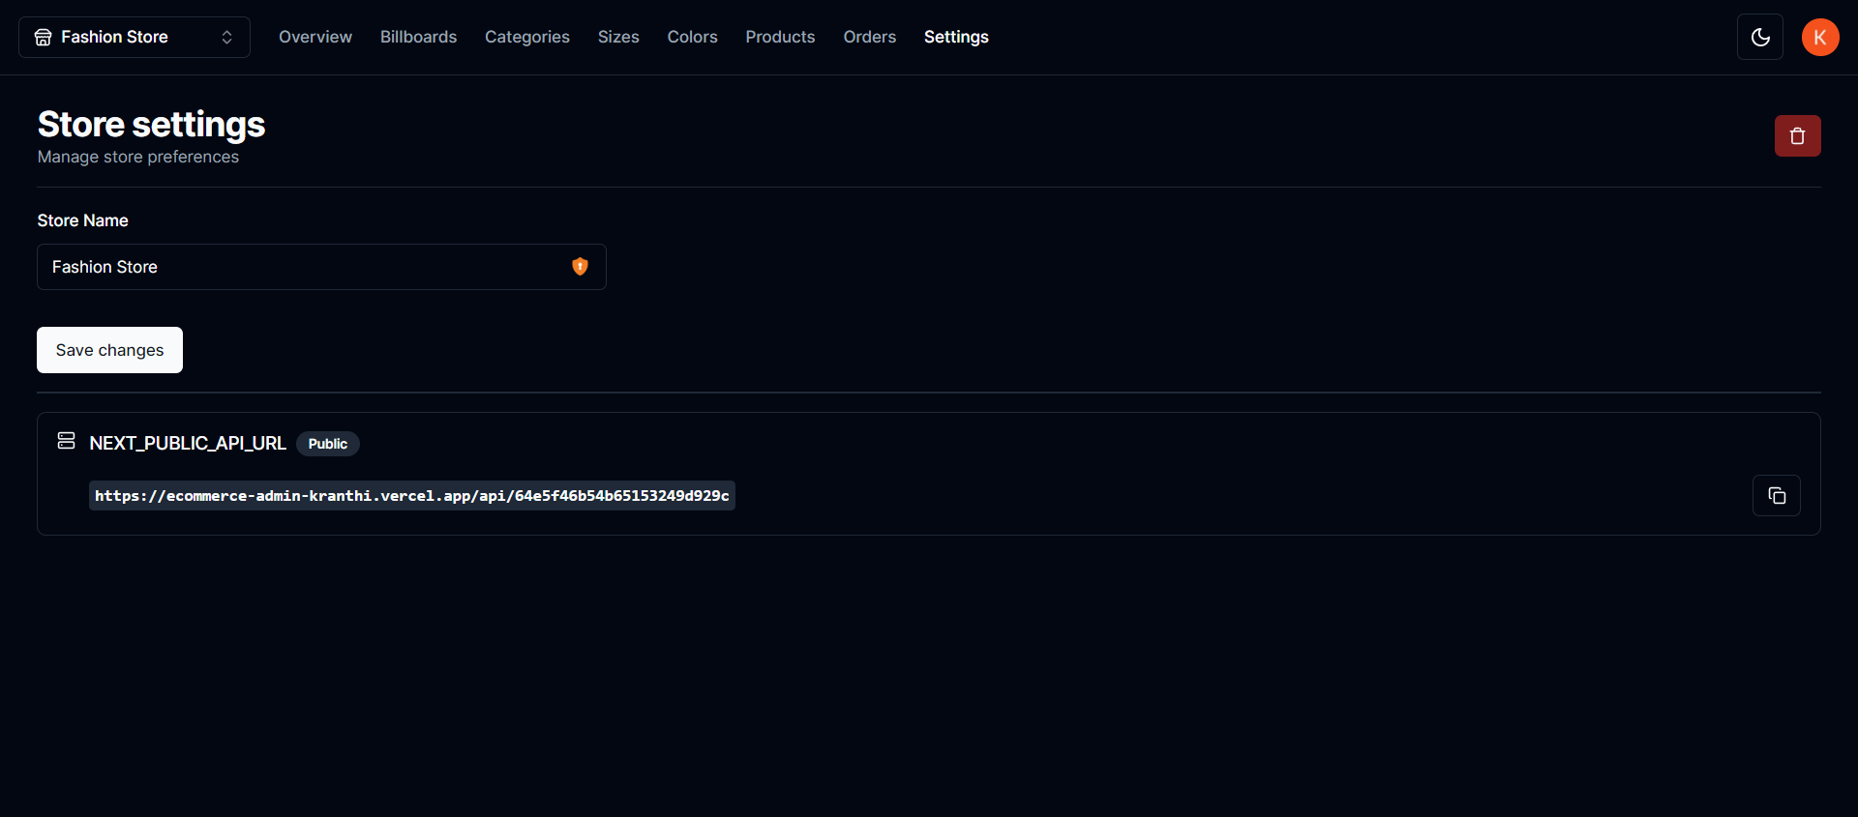Click the Manage store preferences subtitle
Viewport: 1858px width, 817px height.
[x=138, y=157]
